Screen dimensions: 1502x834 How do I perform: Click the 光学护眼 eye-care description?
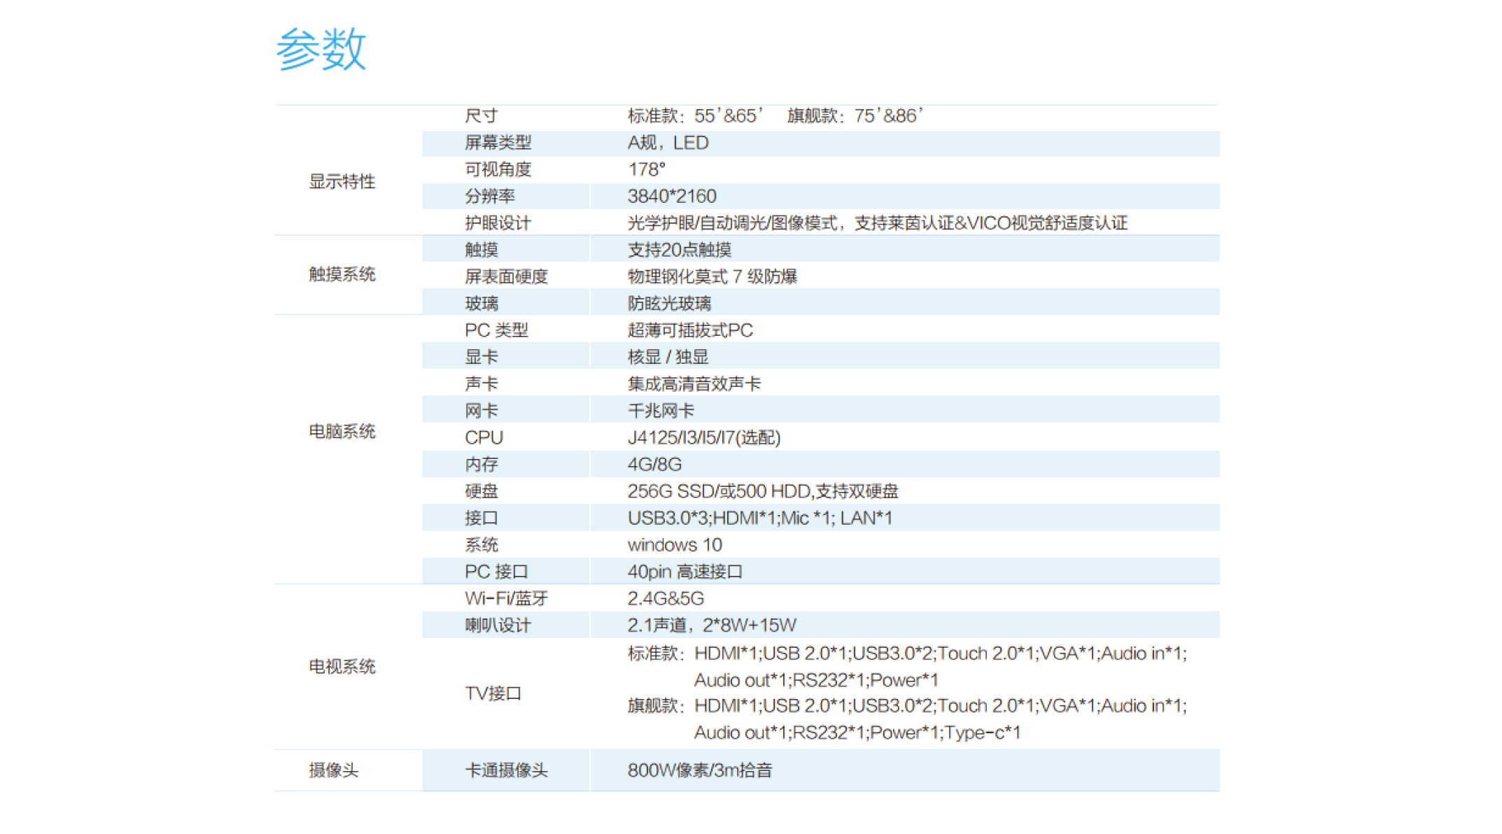point(878,223)
